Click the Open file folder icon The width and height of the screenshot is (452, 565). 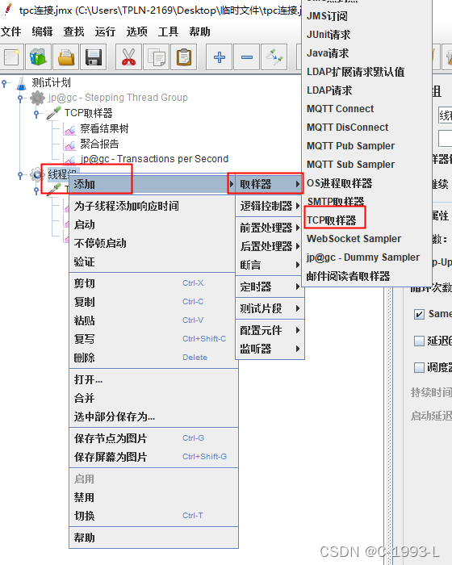click(x=66, y=57)
